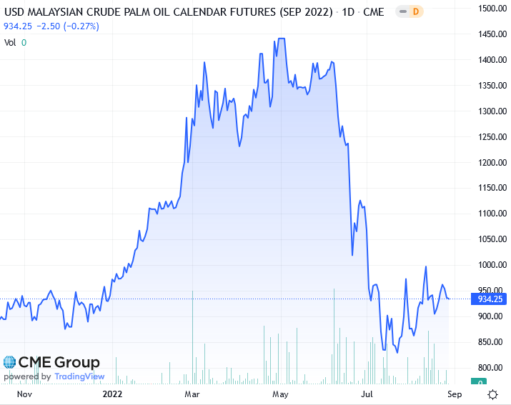
Task: Click the Vol indicator label
Action: tap(11, 42)
